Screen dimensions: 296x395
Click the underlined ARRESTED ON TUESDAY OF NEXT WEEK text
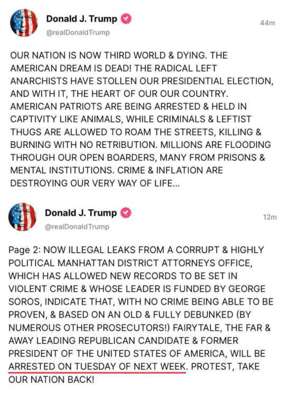97,366
